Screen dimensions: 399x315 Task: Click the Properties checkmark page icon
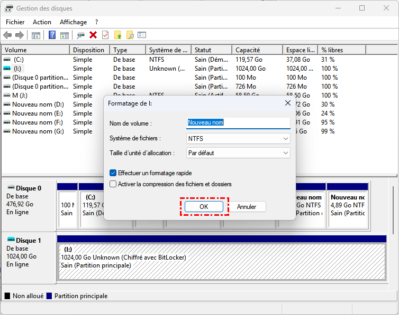click(x=105, y=35)
